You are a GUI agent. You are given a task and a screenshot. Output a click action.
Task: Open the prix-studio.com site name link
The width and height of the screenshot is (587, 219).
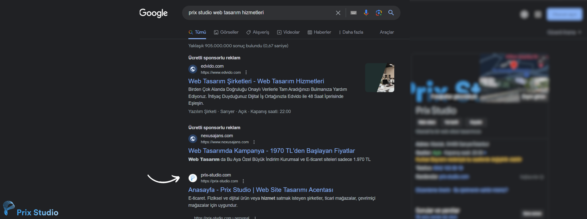[216, 175]
